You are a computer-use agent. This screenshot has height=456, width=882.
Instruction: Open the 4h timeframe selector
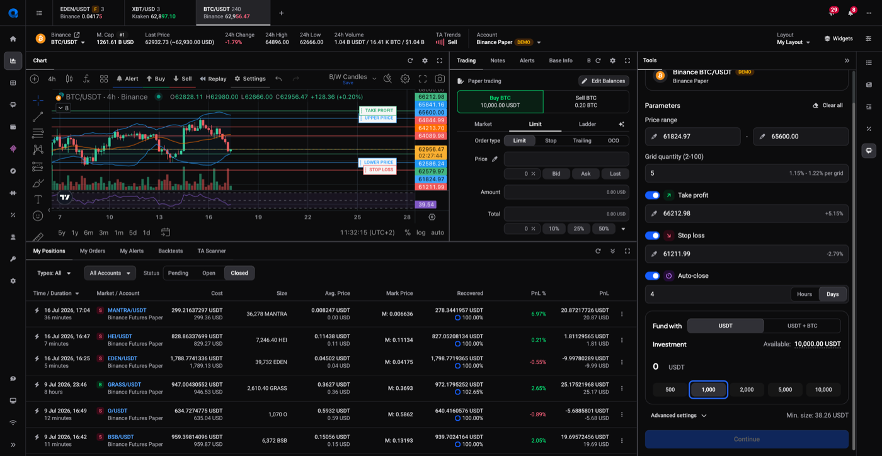click(x=52, y=79)
